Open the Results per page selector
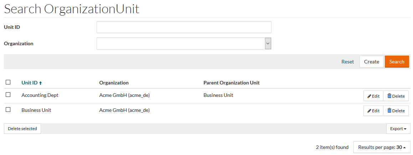The image size is (413, 155). coord(382,147)
